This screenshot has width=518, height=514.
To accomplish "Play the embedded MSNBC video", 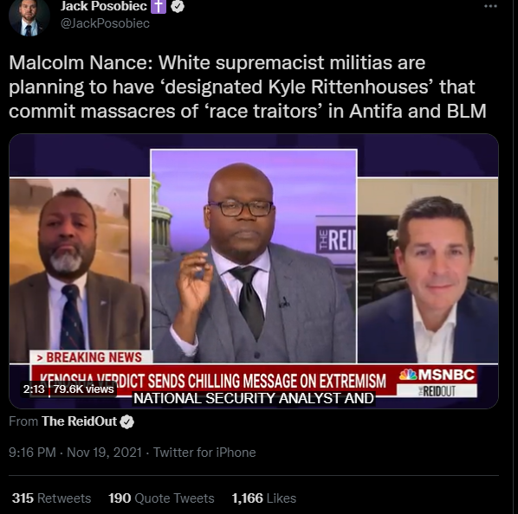I will 254,271.
